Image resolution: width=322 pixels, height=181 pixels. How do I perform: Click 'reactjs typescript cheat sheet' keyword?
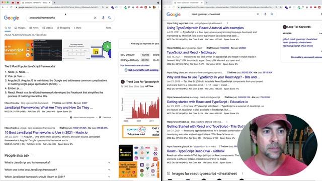click(298, 46)
